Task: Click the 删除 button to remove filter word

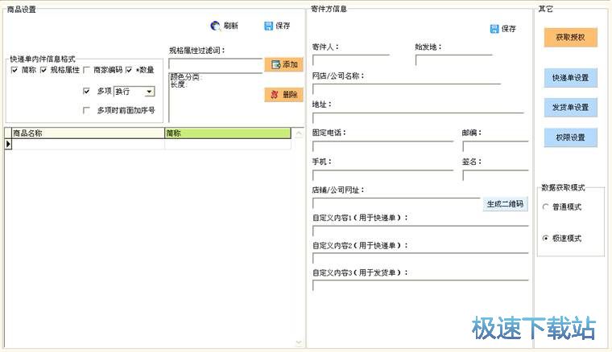Action: coord(283,94)
